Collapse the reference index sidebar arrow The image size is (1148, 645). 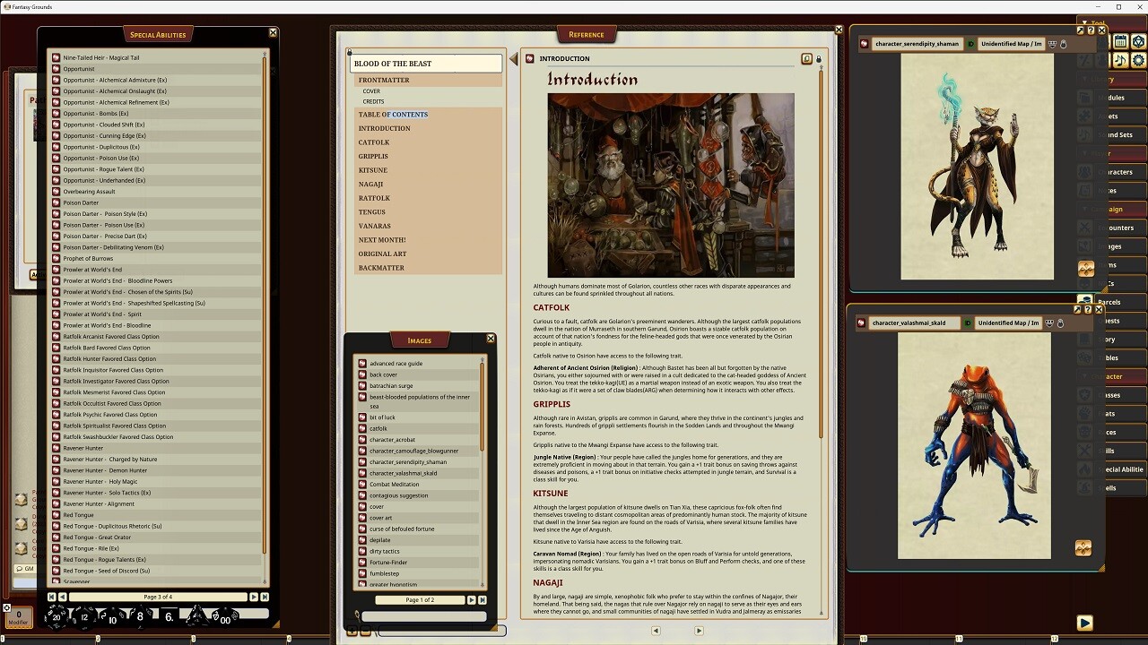pos(514,59)
